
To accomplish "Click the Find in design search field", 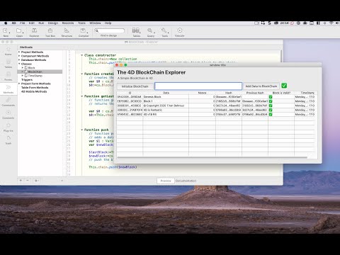I will (109, 30).
